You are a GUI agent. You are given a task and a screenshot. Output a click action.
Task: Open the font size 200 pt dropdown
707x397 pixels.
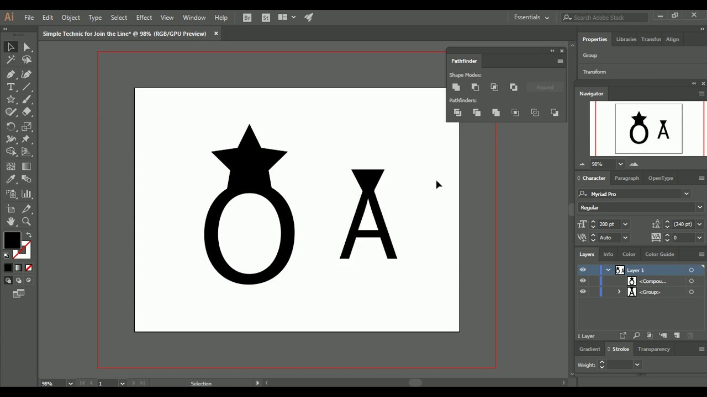[625, 224]
